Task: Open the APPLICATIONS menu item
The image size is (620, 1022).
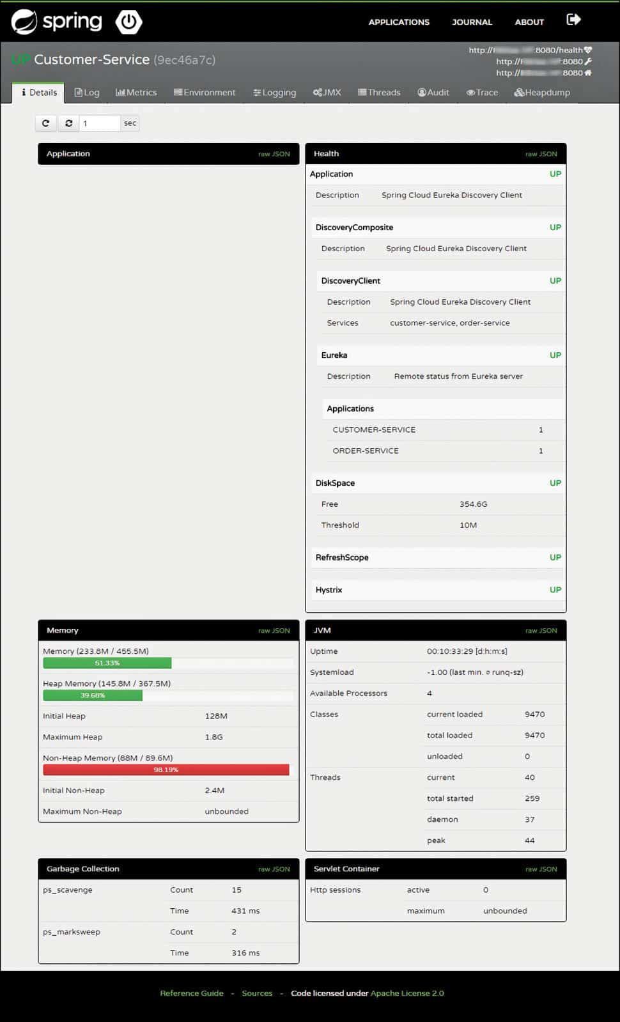Action: pos(399,22)
